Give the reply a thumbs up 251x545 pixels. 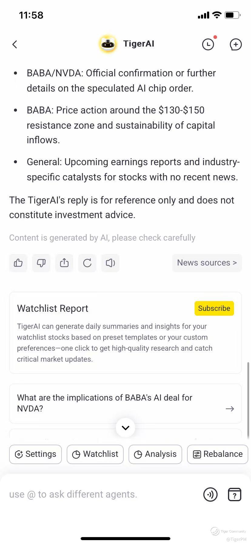tap(18, 263)
